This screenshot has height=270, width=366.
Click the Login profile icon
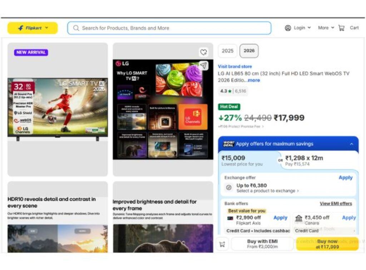(x=288, y=28)
